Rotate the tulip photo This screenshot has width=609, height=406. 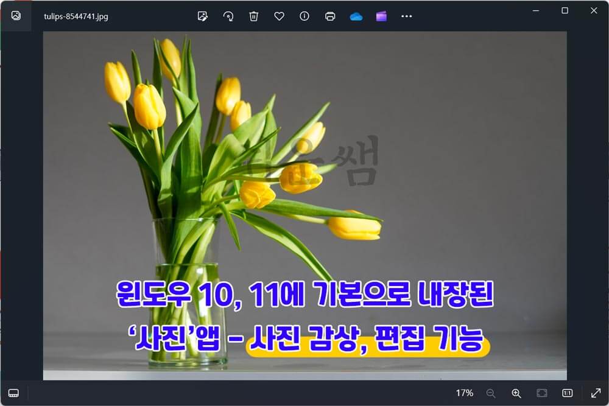[x=228, y=16]
